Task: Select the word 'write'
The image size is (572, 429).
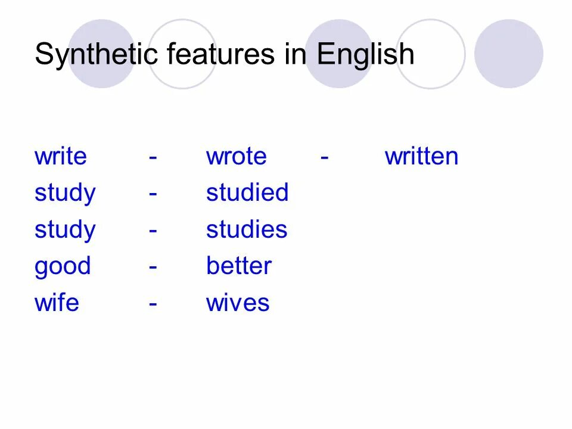Action: coord(61,157)
